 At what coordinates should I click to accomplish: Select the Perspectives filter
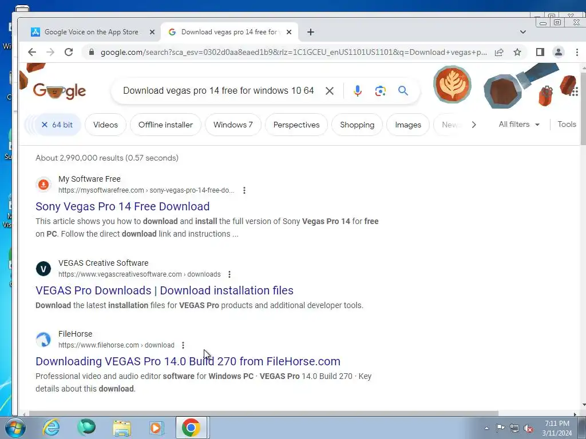point(296,125)
